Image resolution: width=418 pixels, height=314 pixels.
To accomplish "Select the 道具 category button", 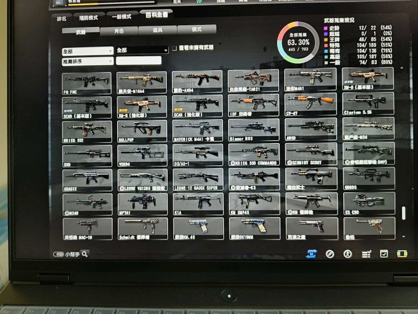I will (157, 30).
